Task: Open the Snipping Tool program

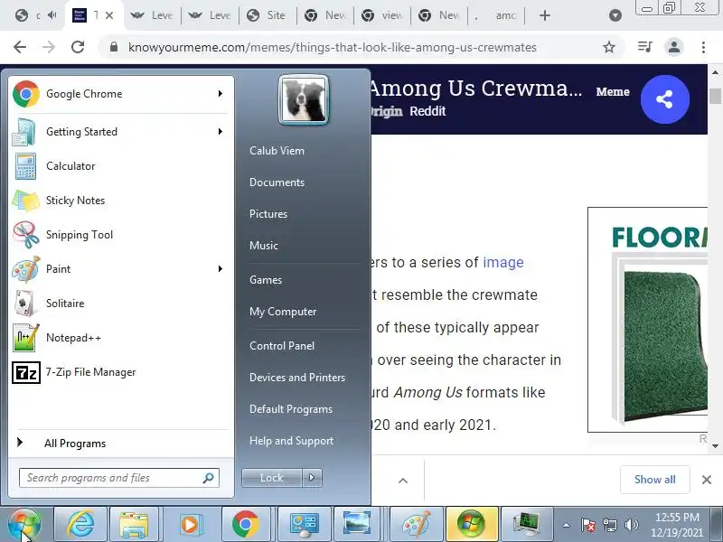Action: click(121, 235)
